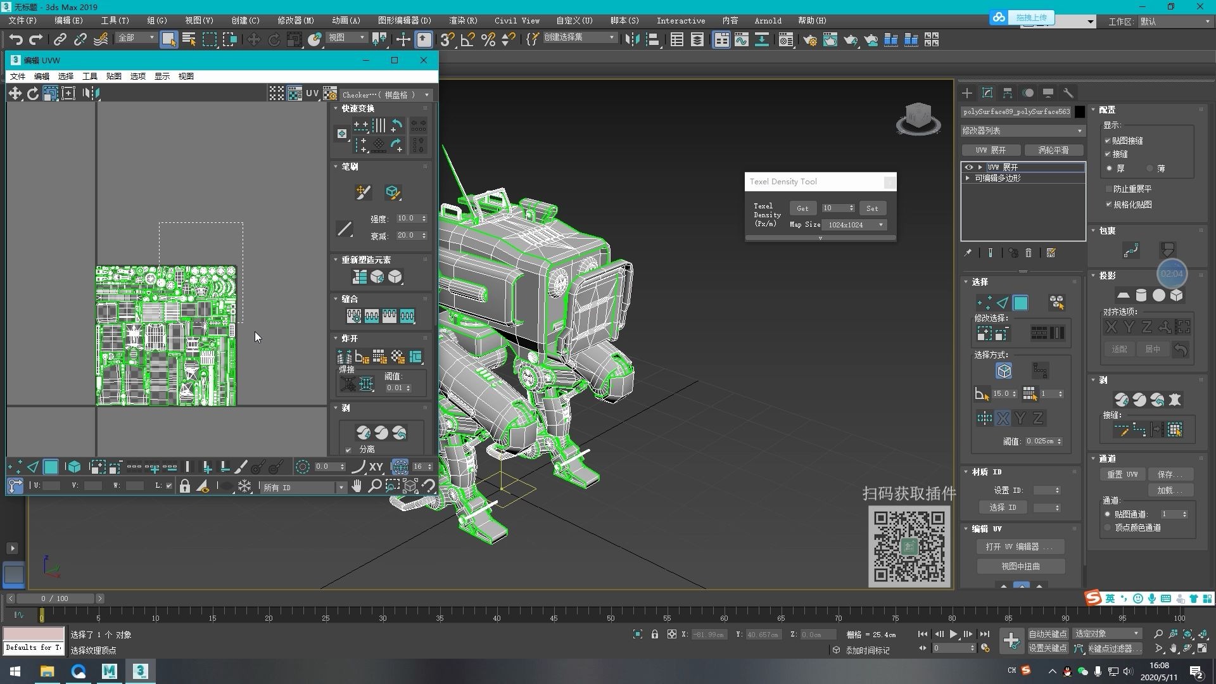Toggle eye icon of UVW 展开 modifier
Screen dimensions: 1216x684
coord(968,167)
